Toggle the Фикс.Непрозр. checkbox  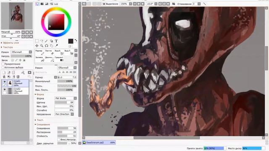pyautogui.click(x=59, y=140)
